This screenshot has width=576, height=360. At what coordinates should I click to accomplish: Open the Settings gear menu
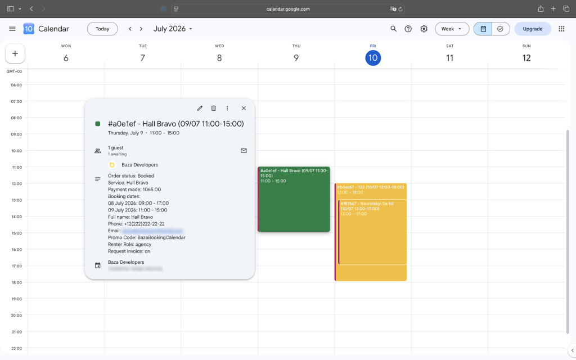click(x=424, y=29)
